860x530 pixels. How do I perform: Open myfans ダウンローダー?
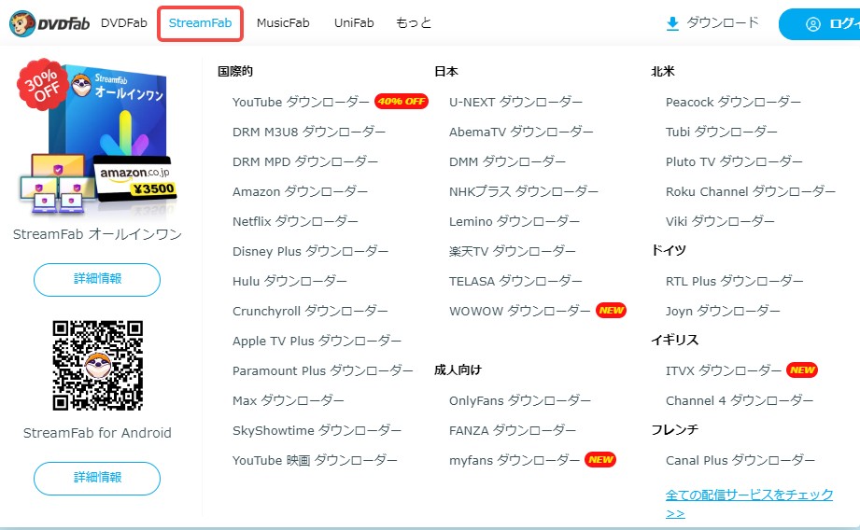[515, 460]
